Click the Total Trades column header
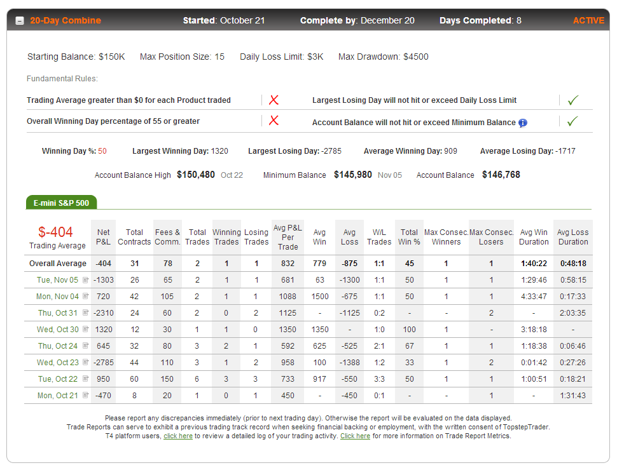This screenshot has height=470, width=617. [197, 237]
